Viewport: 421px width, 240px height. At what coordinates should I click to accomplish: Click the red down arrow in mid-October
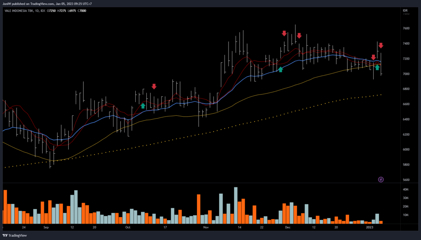pyautogui.click(x=154, y=86)
